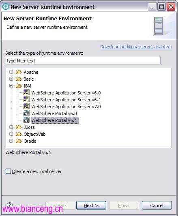
Task: Focus the type filter text field
Action: 83,61
